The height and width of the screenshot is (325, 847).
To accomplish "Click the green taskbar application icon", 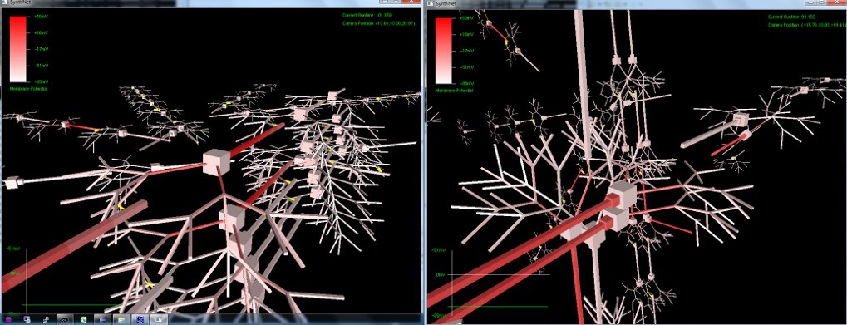I will (x=84, y=320).
